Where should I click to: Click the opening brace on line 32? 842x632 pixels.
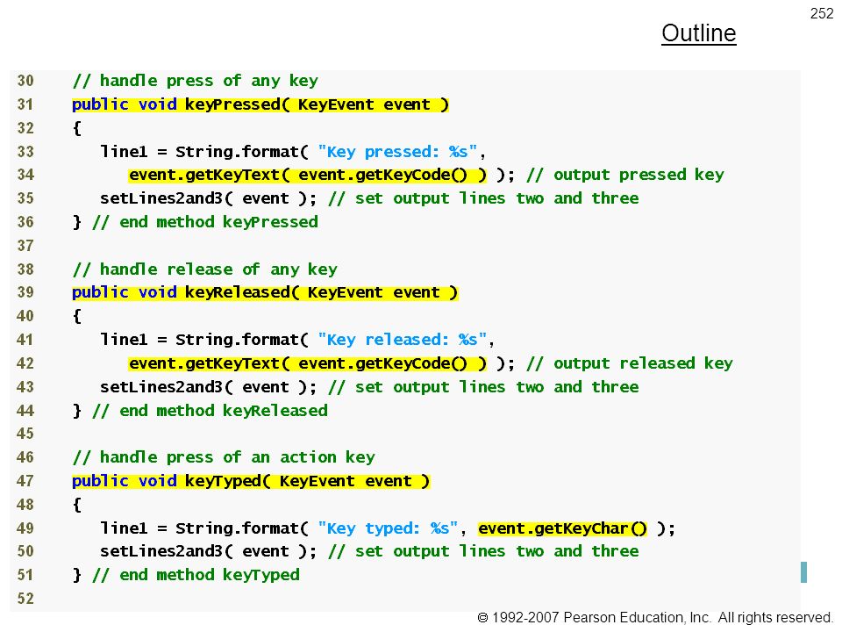click(x=77, y=128)
